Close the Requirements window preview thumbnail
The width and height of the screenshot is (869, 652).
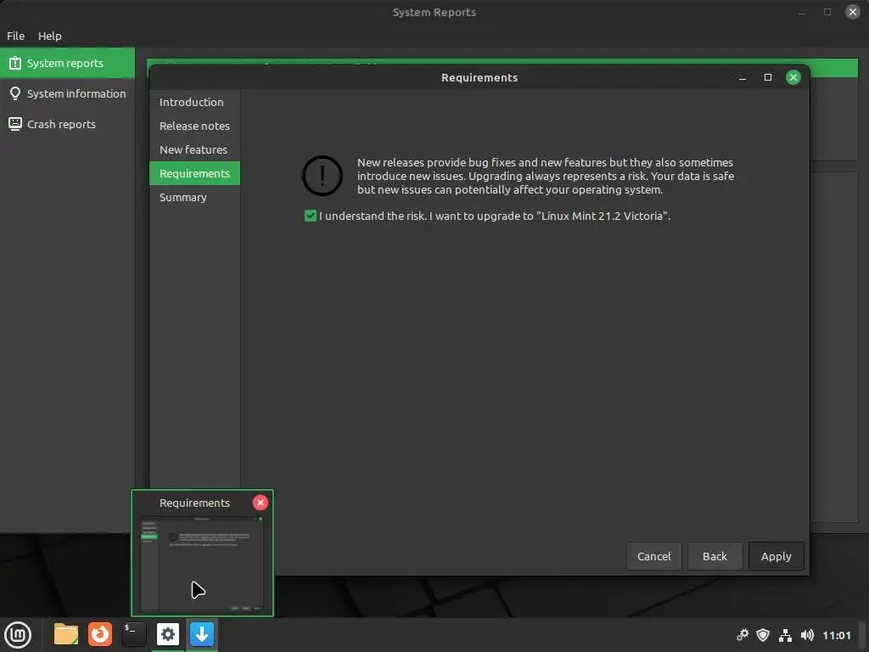pos(261,503)
